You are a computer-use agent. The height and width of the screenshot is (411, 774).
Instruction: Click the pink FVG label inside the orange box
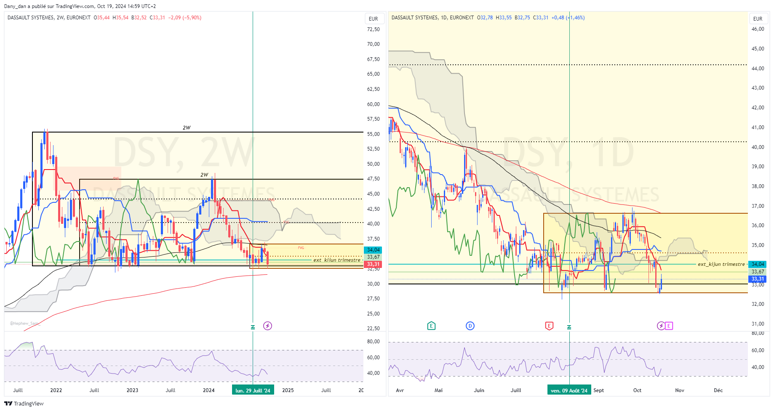tap(301, 248)
